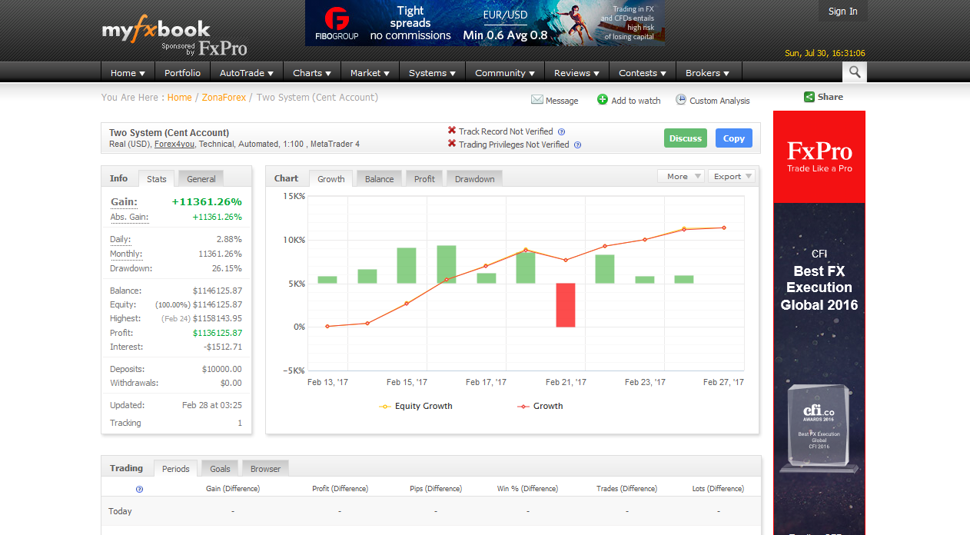Click the FxPro red sidebar advertisement
This screenshot has height=535, width=970.
pos(819,157)
